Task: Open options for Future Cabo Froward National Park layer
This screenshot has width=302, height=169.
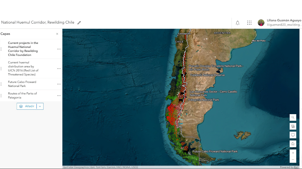Action: click(59, 84)
